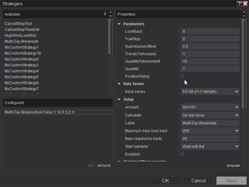Click the up arrow beside Available header
Image resolution: width=249 pixels, height=187 pixels.
tap(111, 12)
